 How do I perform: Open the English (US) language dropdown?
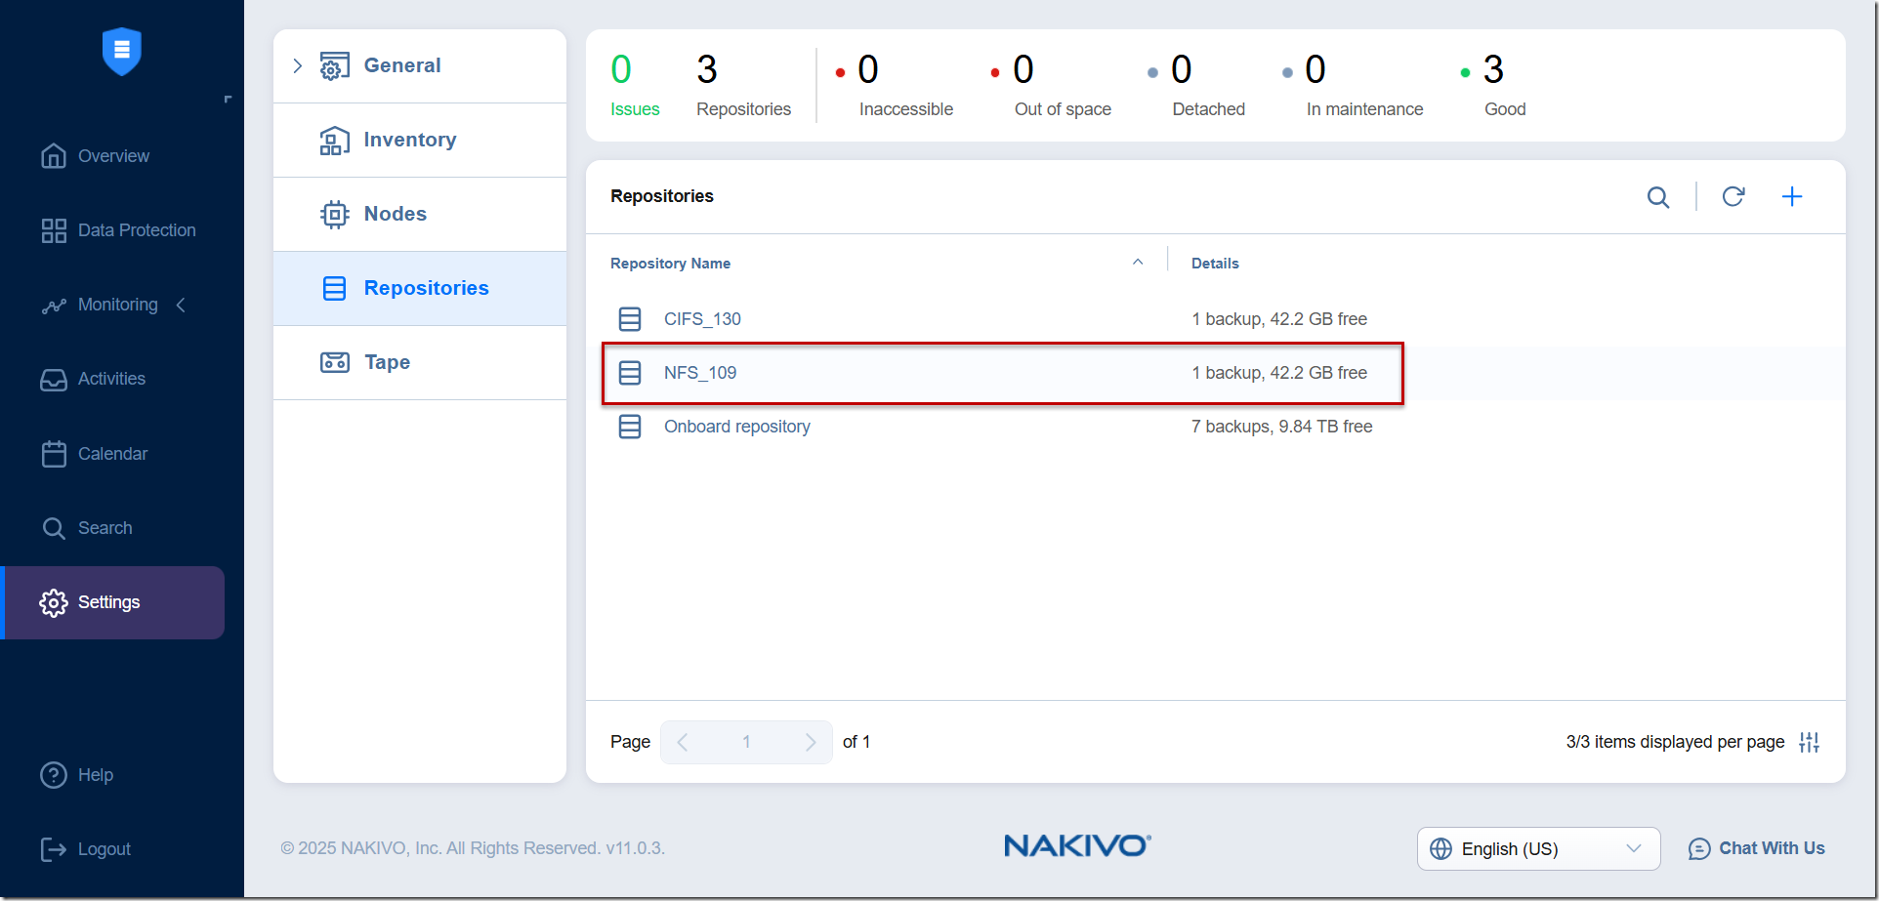1538,848
